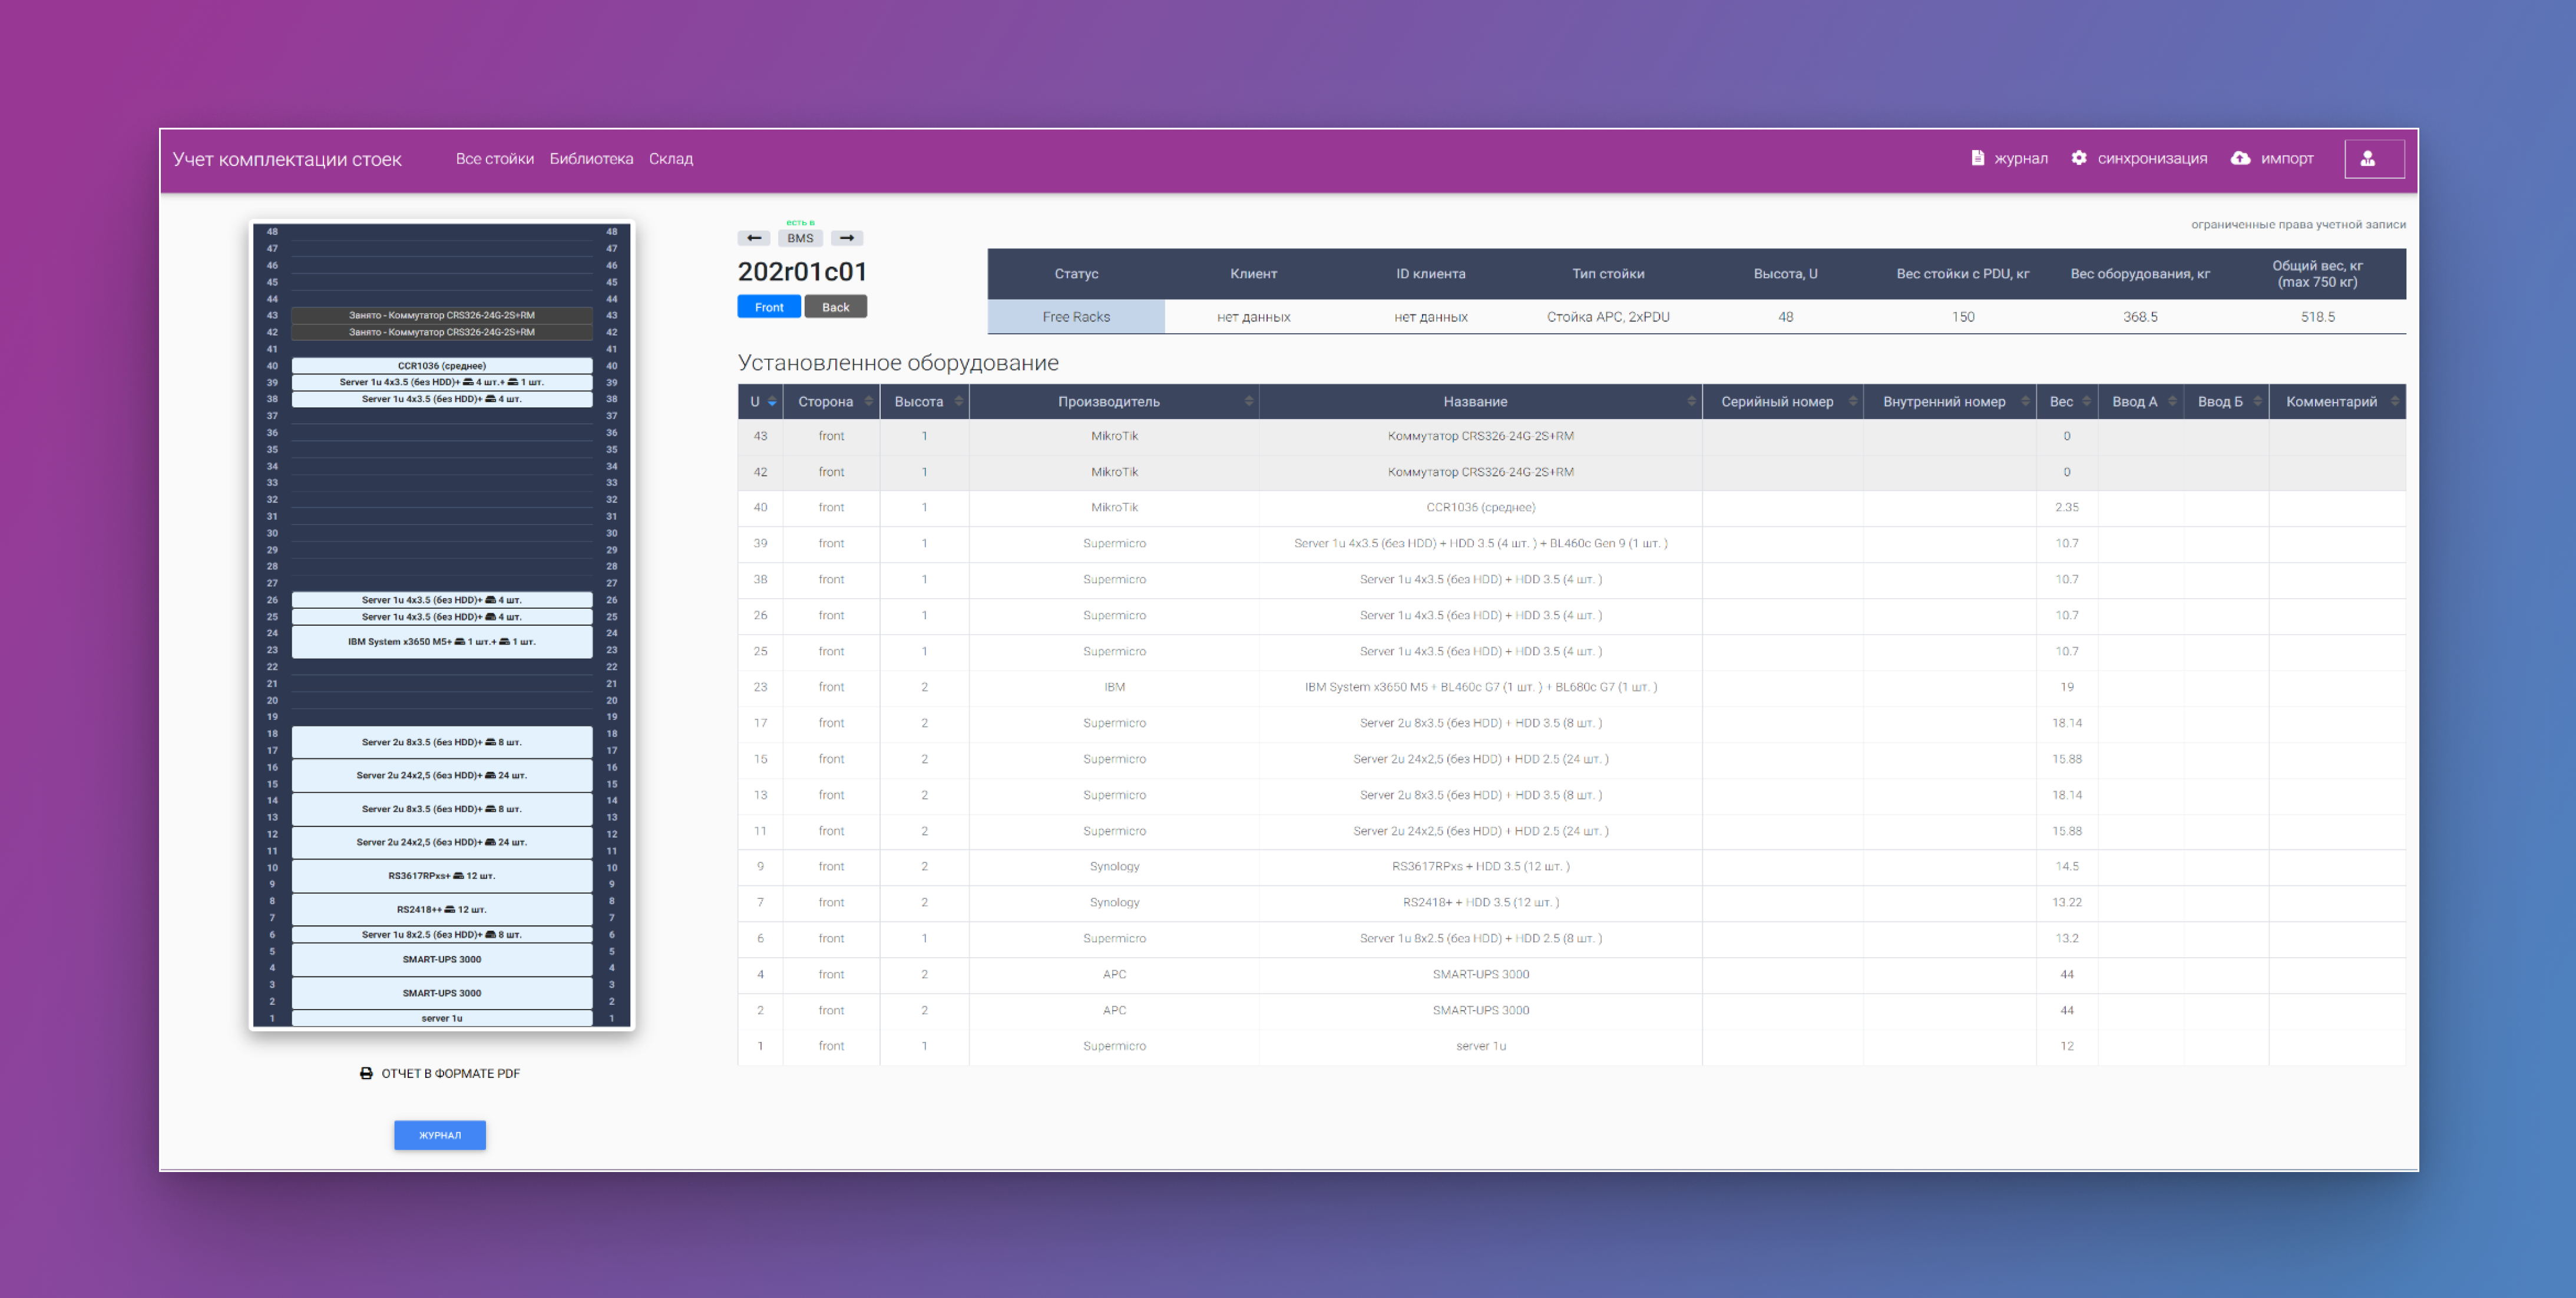The width and height of the screenshot is (2576, 1298).
Task: Click the synchronization gear icon
Action: click(2079, 158)
